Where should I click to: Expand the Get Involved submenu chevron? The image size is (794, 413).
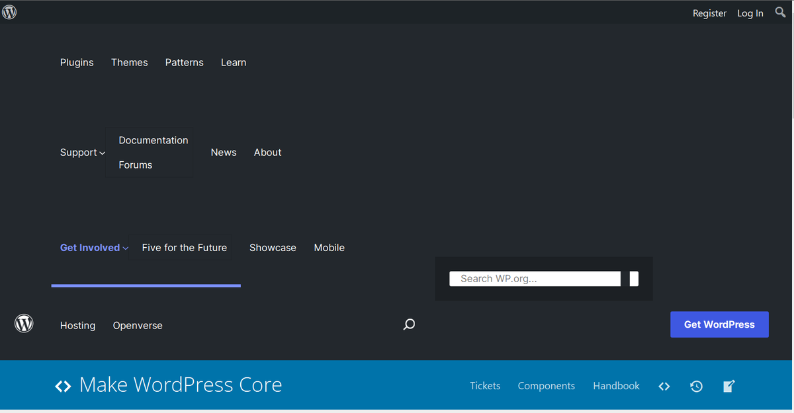click(x=125, y=248)
